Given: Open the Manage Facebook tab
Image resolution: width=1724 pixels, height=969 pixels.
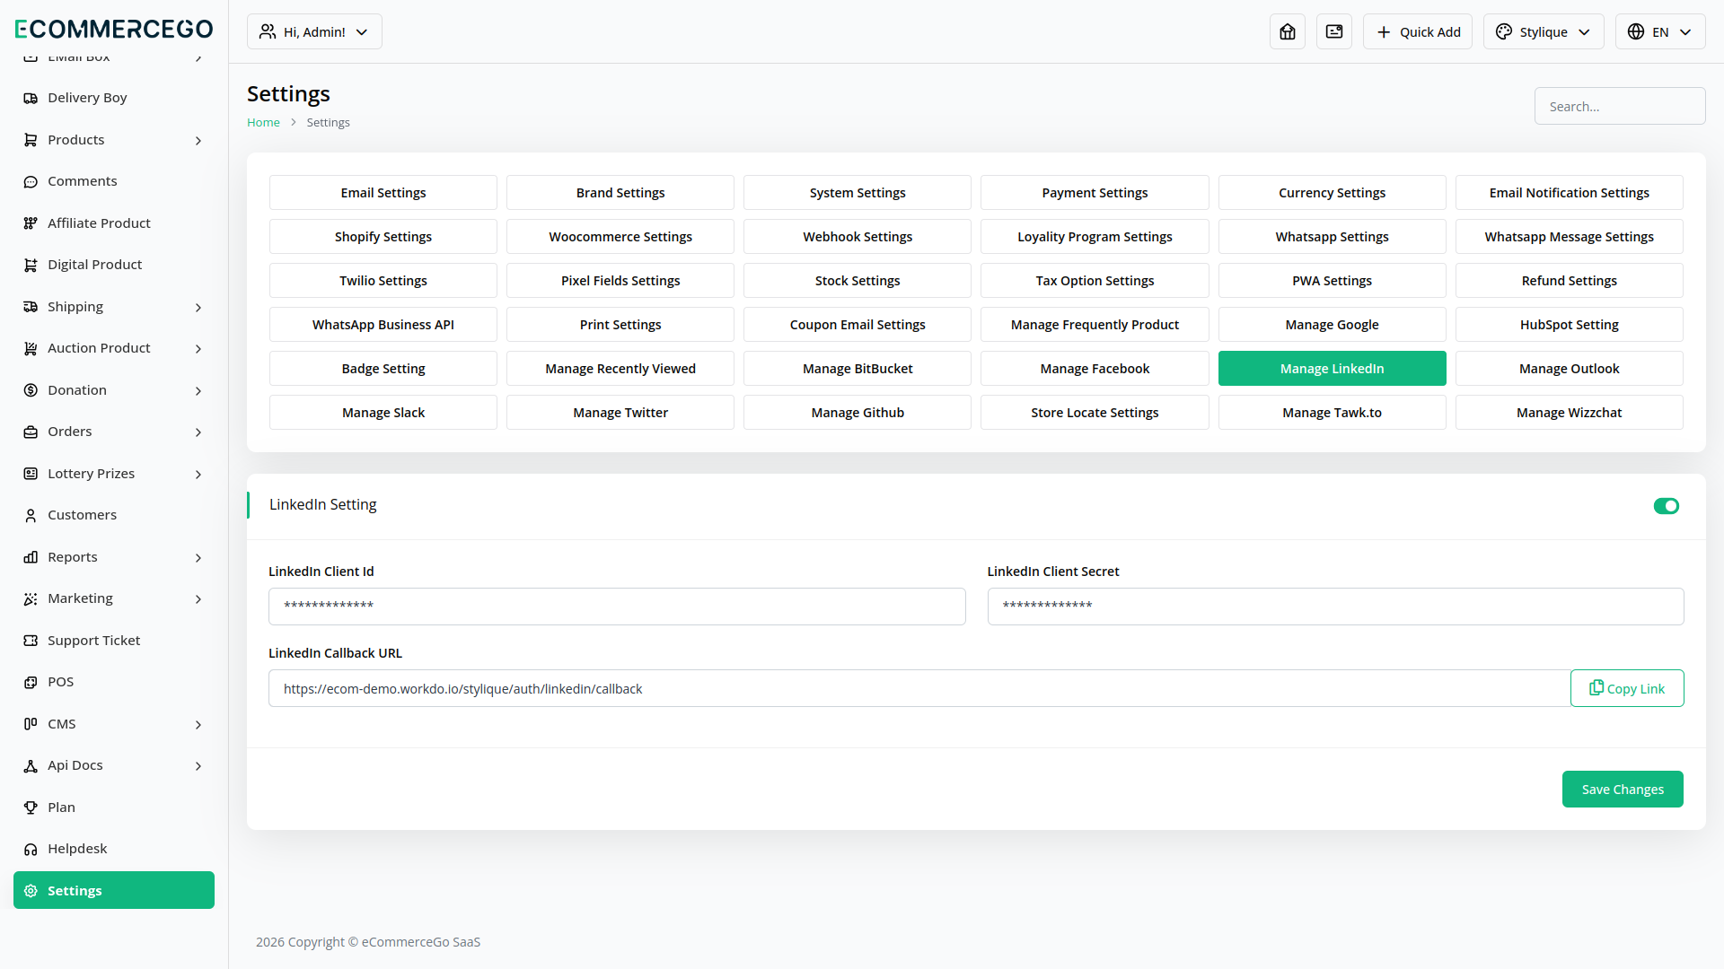Looking at the screenshot, I should click(x=1095, y=369).
